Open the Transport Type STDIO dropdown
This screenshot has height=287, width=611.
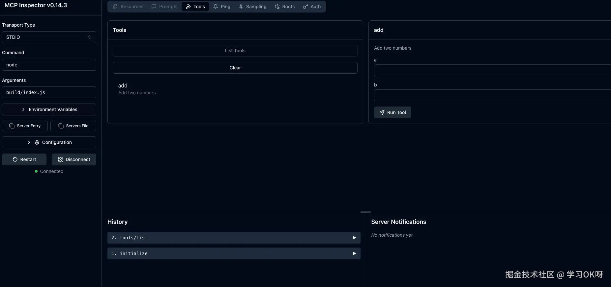tap(49, 37)
